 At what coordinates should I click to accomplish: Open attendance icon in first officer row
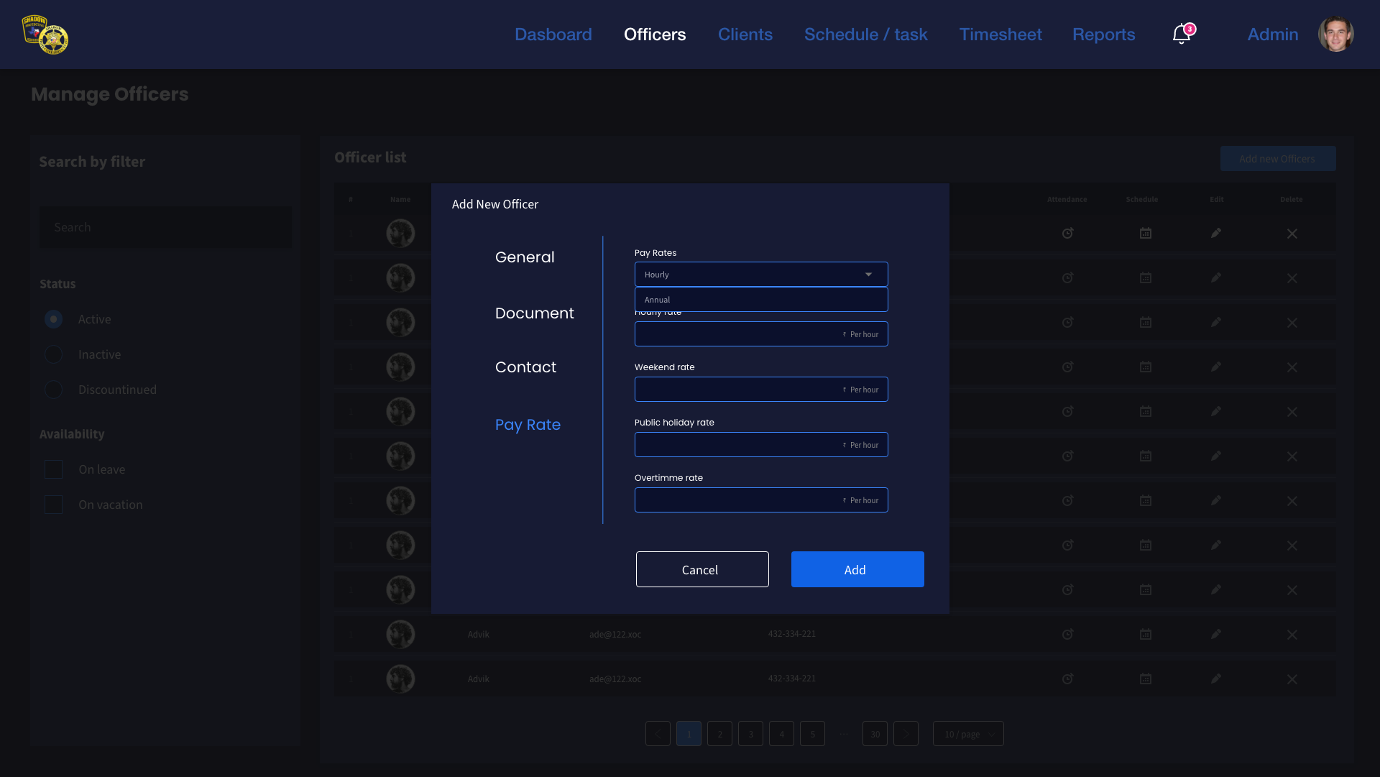tap(1067, 233)
